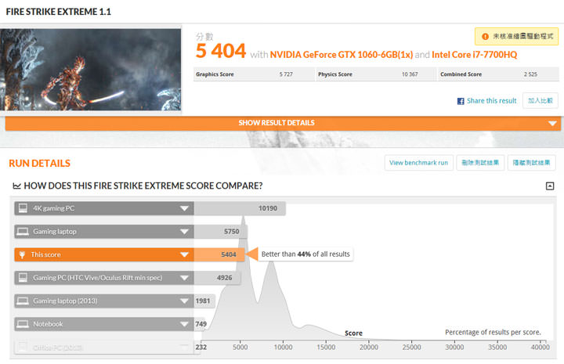Open the Intel Core i7-7700HQ link
564x364 pixels.
click(x=479, y=54)
